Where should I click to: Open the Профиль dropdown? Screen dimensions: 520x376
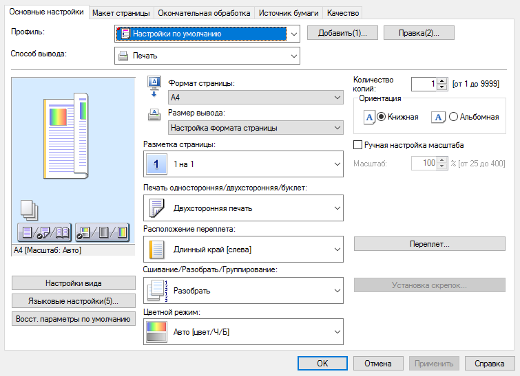(x=207, y=34)
